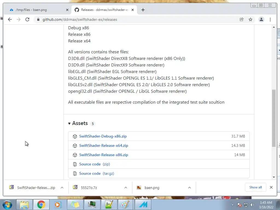
Task: Open downloaded 55527o.7z file
Action: click(89, 188)
